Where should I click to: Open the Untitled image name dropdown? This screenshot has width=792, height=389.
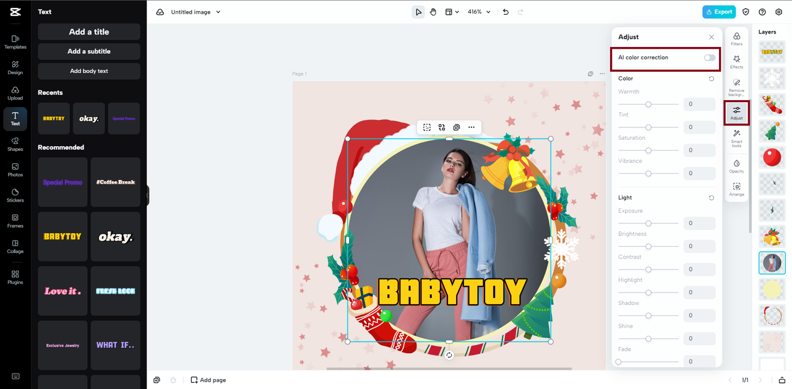196,12
